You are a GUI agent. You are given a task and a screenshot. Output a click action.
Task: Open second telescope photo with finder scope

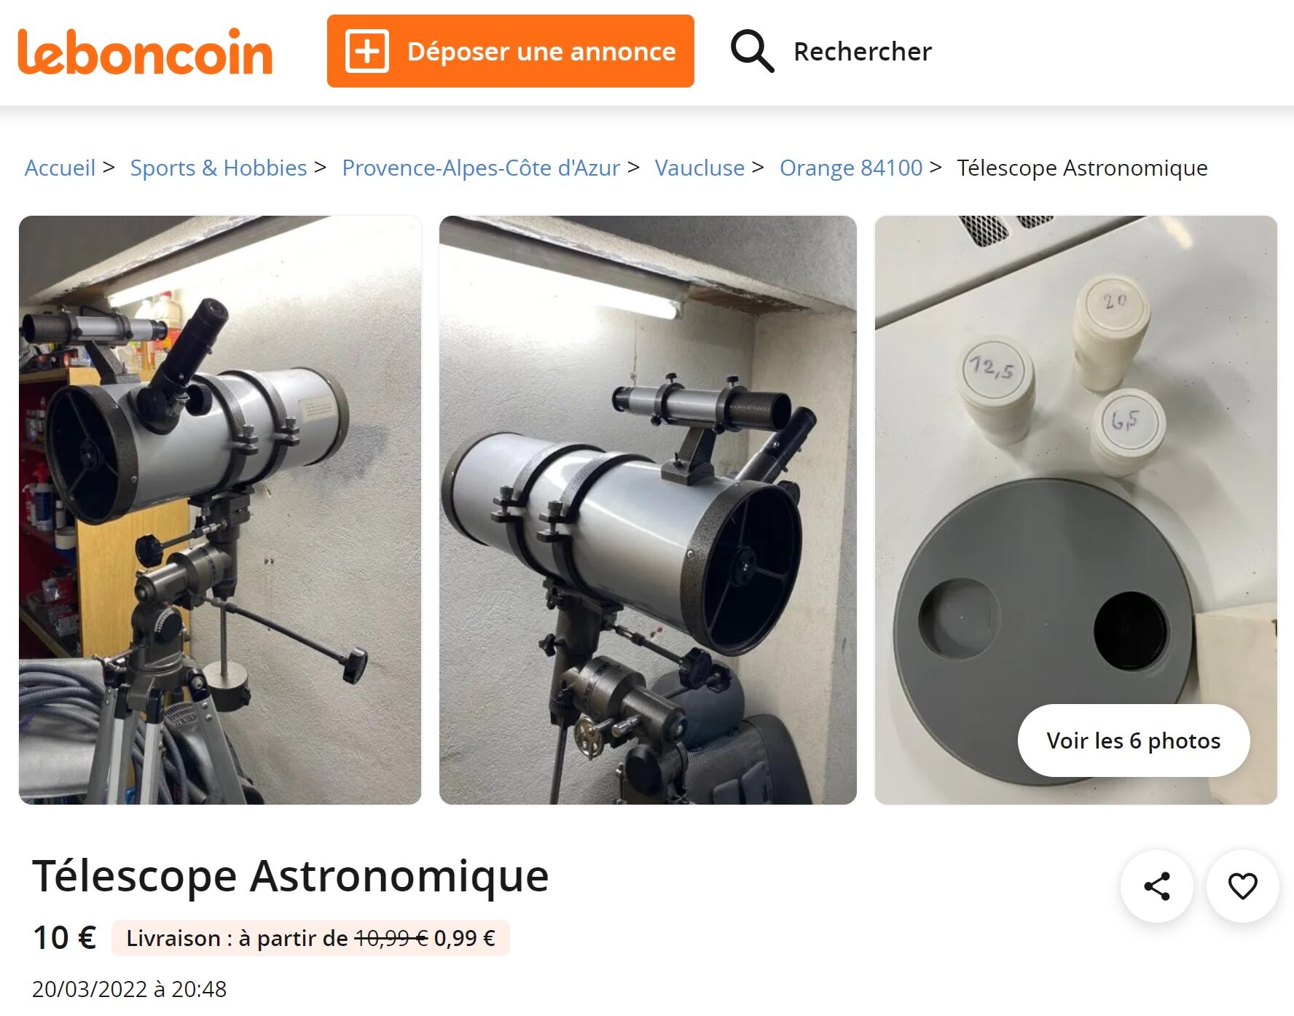point(648,510)
